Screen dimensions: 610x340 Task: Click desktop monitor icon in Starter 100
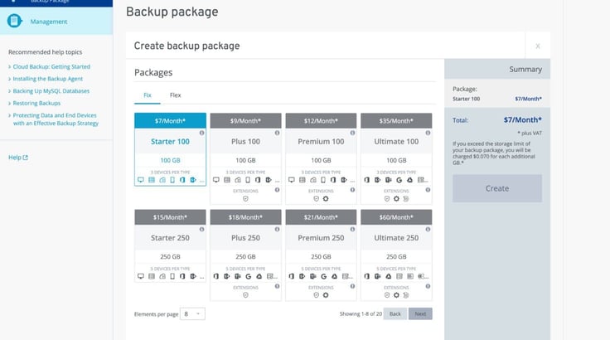(141, 180)
